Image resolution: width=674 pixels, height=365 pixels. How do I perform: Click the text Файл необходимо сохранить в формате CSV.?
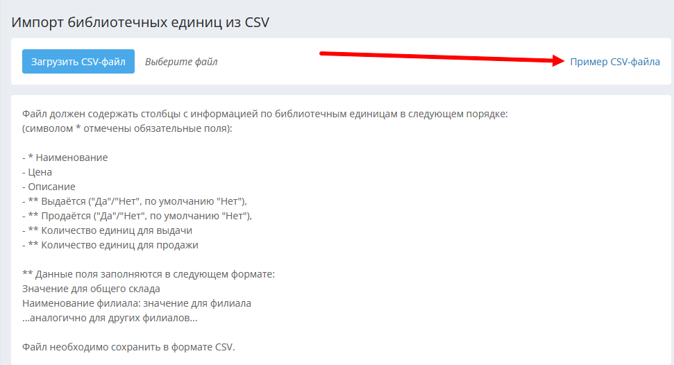tap(128, 347)
